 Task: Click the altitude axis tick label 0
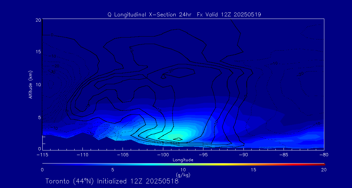tap(39, 149)
